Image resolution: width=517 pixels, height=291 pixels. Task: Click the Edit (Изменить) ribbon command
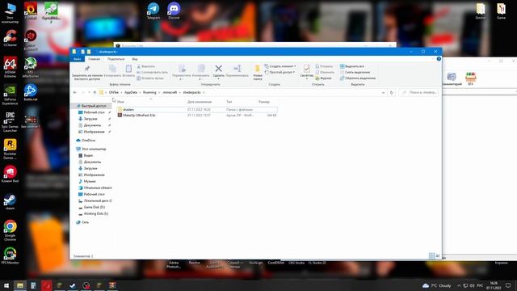[x=325, y=72]
